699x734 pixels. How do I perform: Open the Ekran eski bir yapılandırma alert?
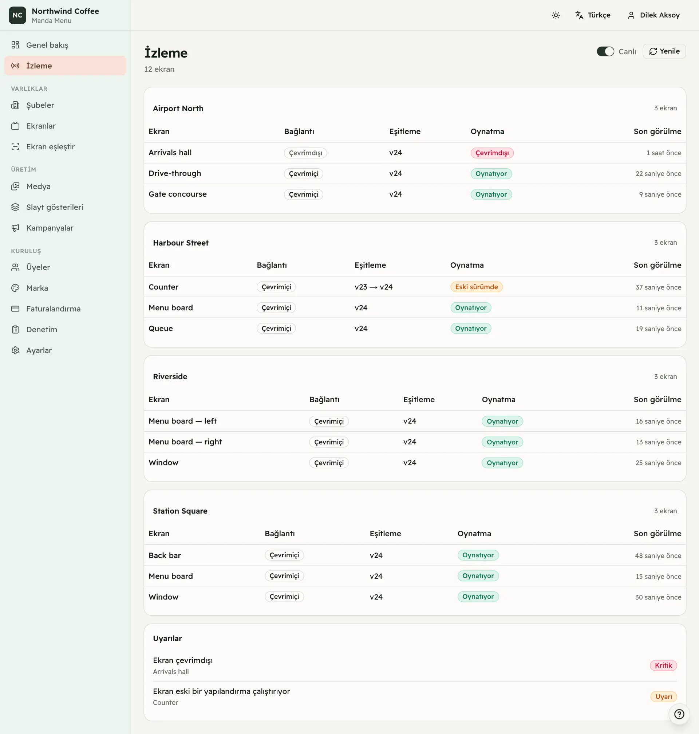(x=415, y=697)
